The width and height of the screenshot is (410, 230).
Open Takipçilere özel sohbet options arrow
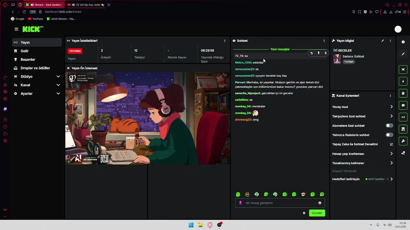pyautogui.click(x=391, y=116)
